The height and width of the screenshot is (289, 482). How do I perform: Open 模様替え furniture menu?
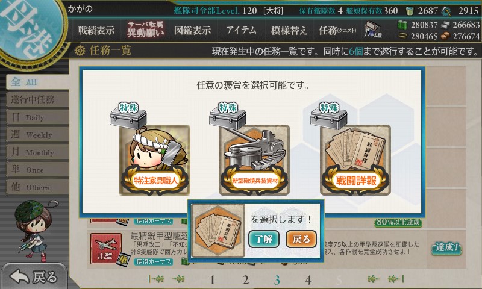pos(289,30)
